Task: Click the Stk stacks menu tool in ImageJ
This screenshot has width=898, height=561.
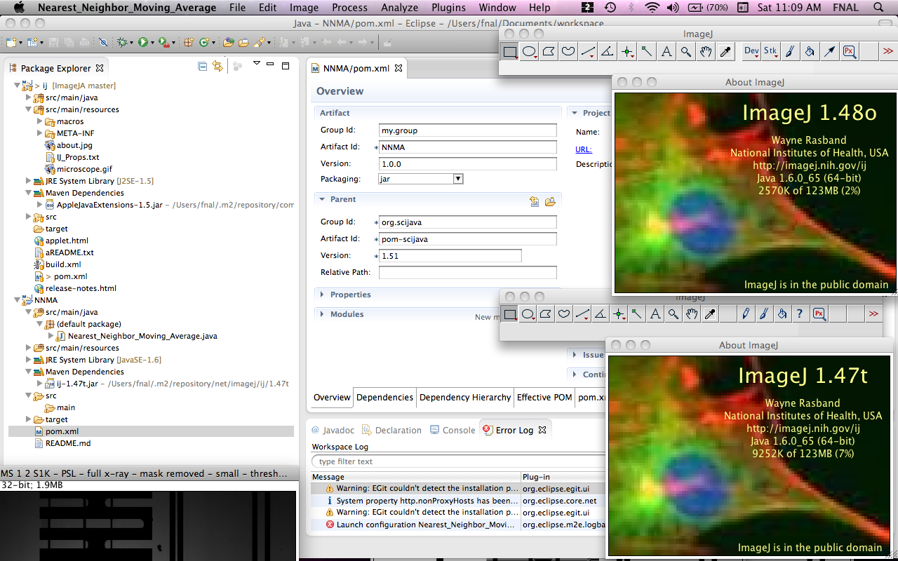Action: [770, 51]
